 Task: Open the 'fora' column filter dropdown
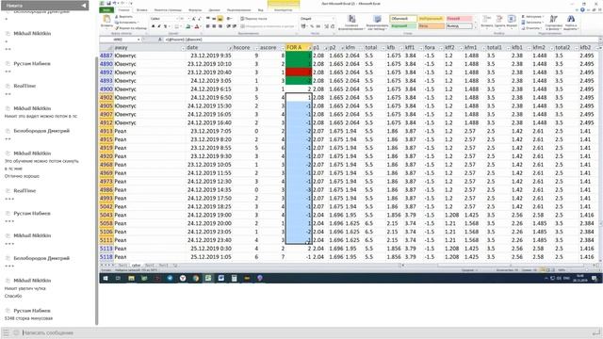coord(441,48)
